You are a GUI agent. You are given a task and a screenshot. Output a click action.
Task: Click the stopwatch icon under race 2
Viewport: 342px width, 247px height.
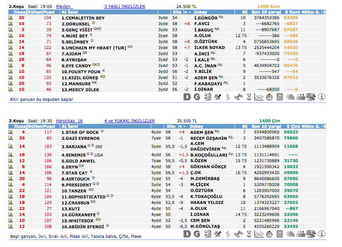[269, 97]
